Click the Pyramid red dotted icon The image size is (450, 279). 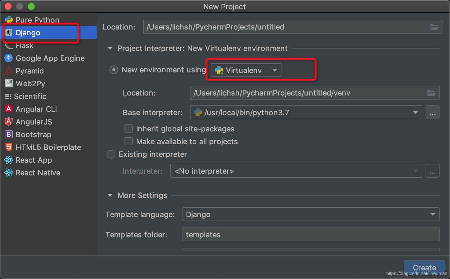(x=9, y=71)
